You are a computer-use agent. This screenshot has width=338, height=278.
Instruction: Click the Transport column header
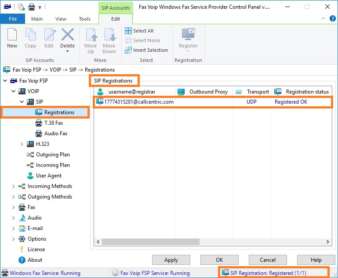[x=252, y=92]
